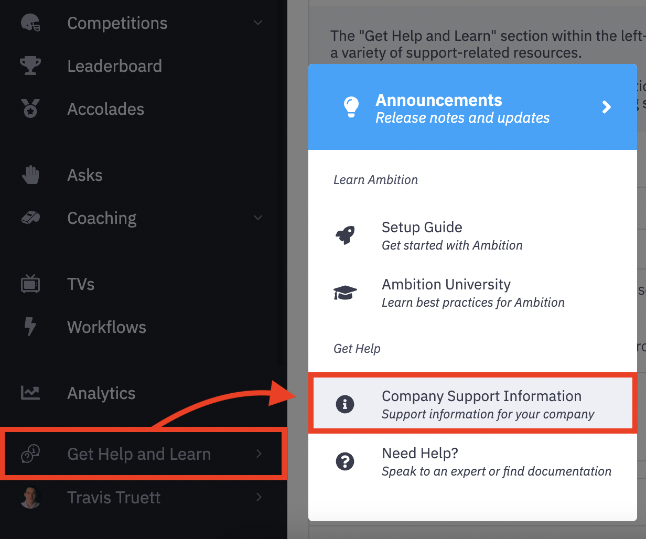Viewport: 646px width, 539px height.
Task: Click the TVs television icon
Action: (x=30, y=284)
